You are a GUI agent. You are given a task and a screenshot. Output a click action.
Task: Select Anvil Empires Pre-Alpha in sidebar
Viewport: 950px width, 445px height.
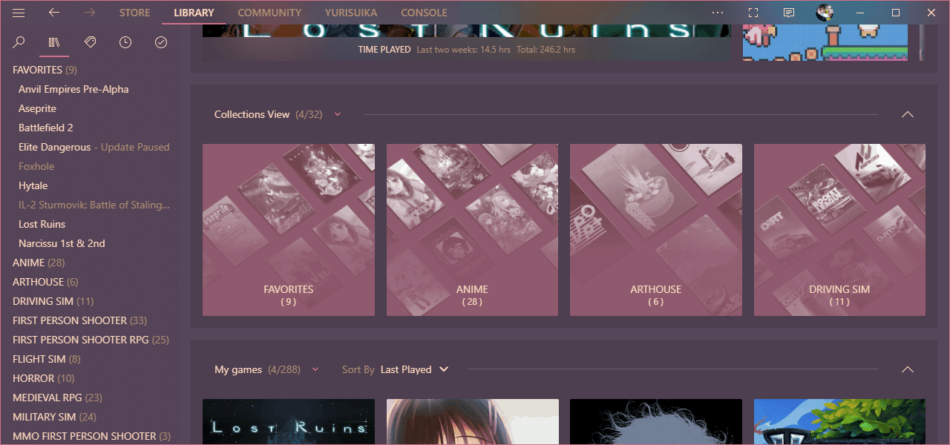(x=73, y=89)
